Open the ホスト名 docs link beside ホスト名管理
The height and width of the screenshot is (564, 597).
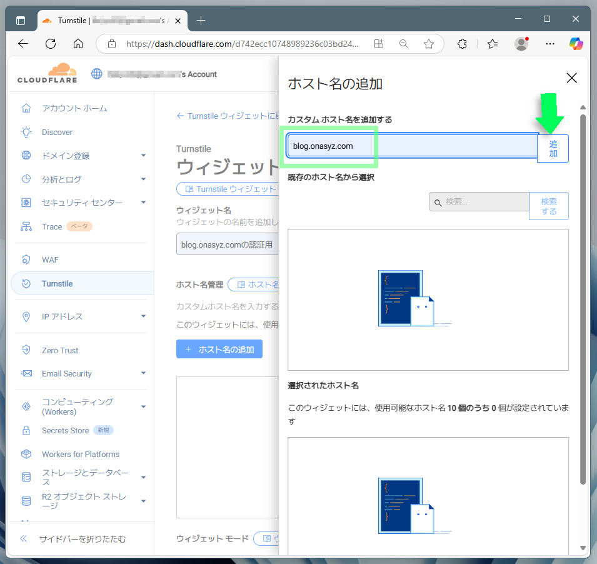[254, 285]
